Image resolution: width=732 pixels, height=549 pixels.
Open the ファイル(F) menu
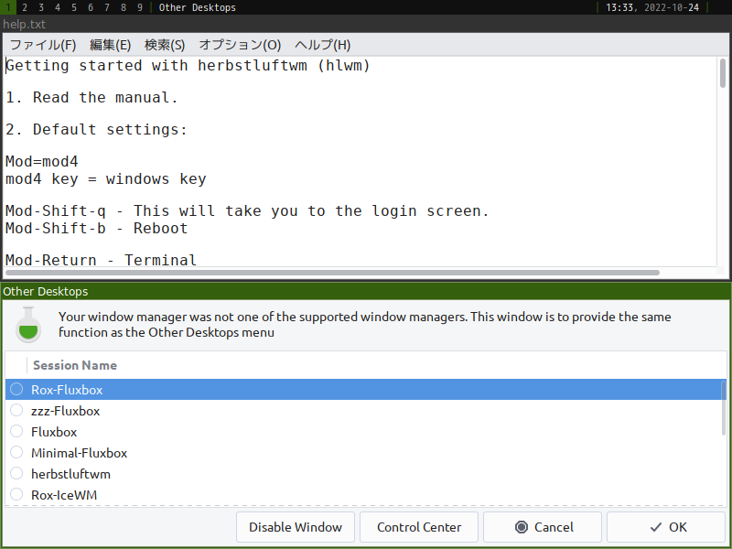[43, 45]
